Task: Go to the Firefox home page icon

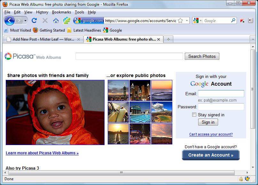Action: pyautogui.click(x=56, y=20)
